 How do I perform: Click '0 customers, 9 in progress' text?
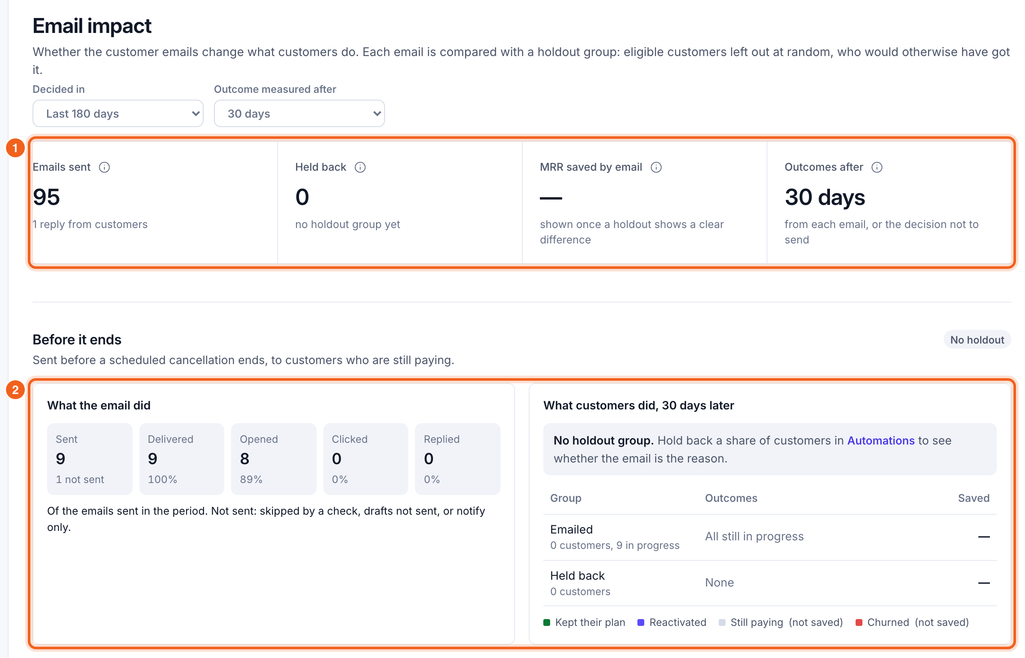click(x=615, y=545)
